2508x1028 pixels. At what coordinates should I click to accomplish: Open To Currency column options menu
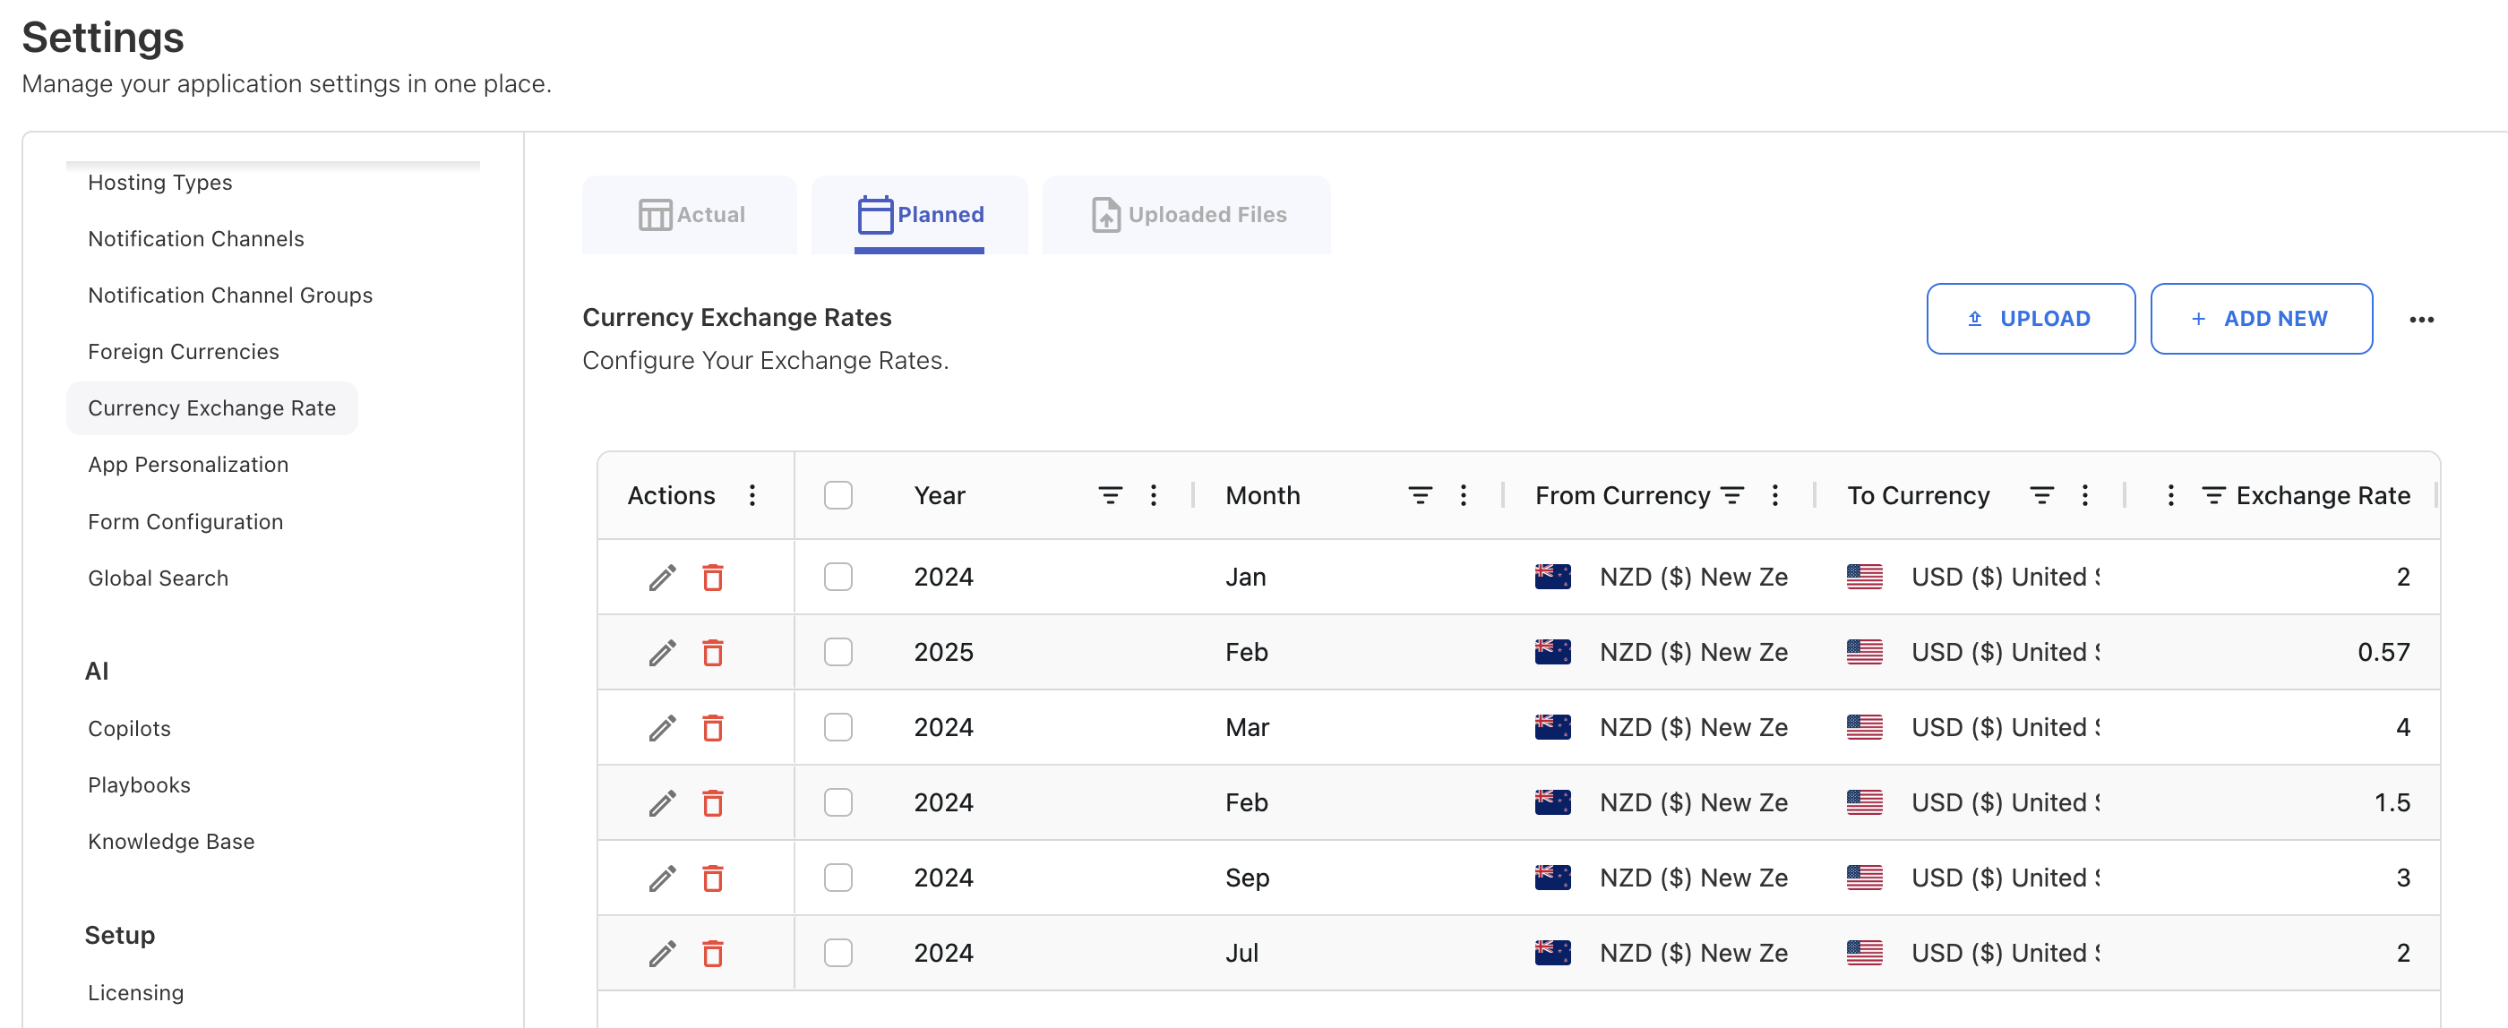click(x=2084, y=495)
